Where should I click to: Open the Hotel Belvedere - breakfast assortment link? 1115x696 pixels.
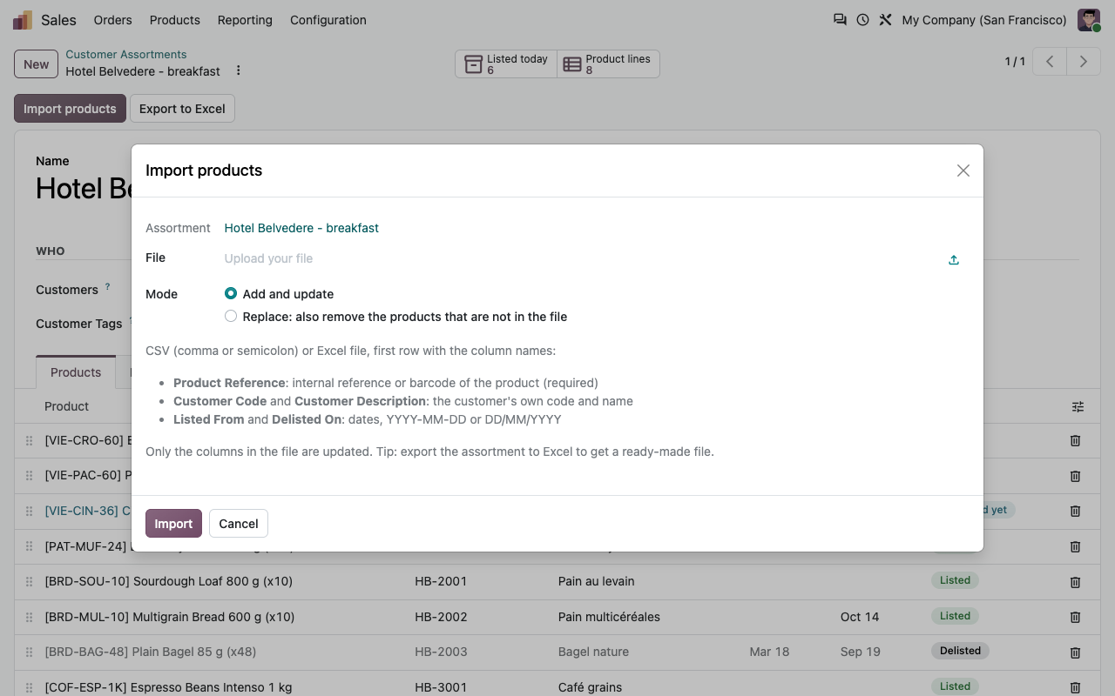tap(301, 228)
